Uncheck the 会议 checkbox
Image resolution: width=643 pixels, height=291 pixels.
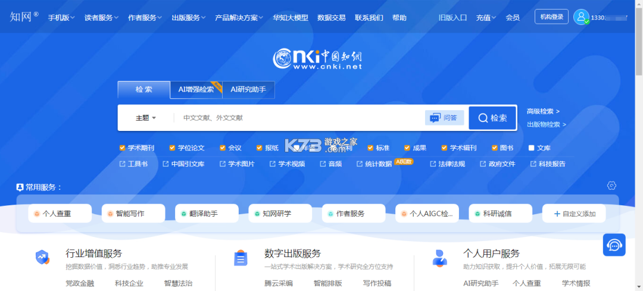pos(223,148)
